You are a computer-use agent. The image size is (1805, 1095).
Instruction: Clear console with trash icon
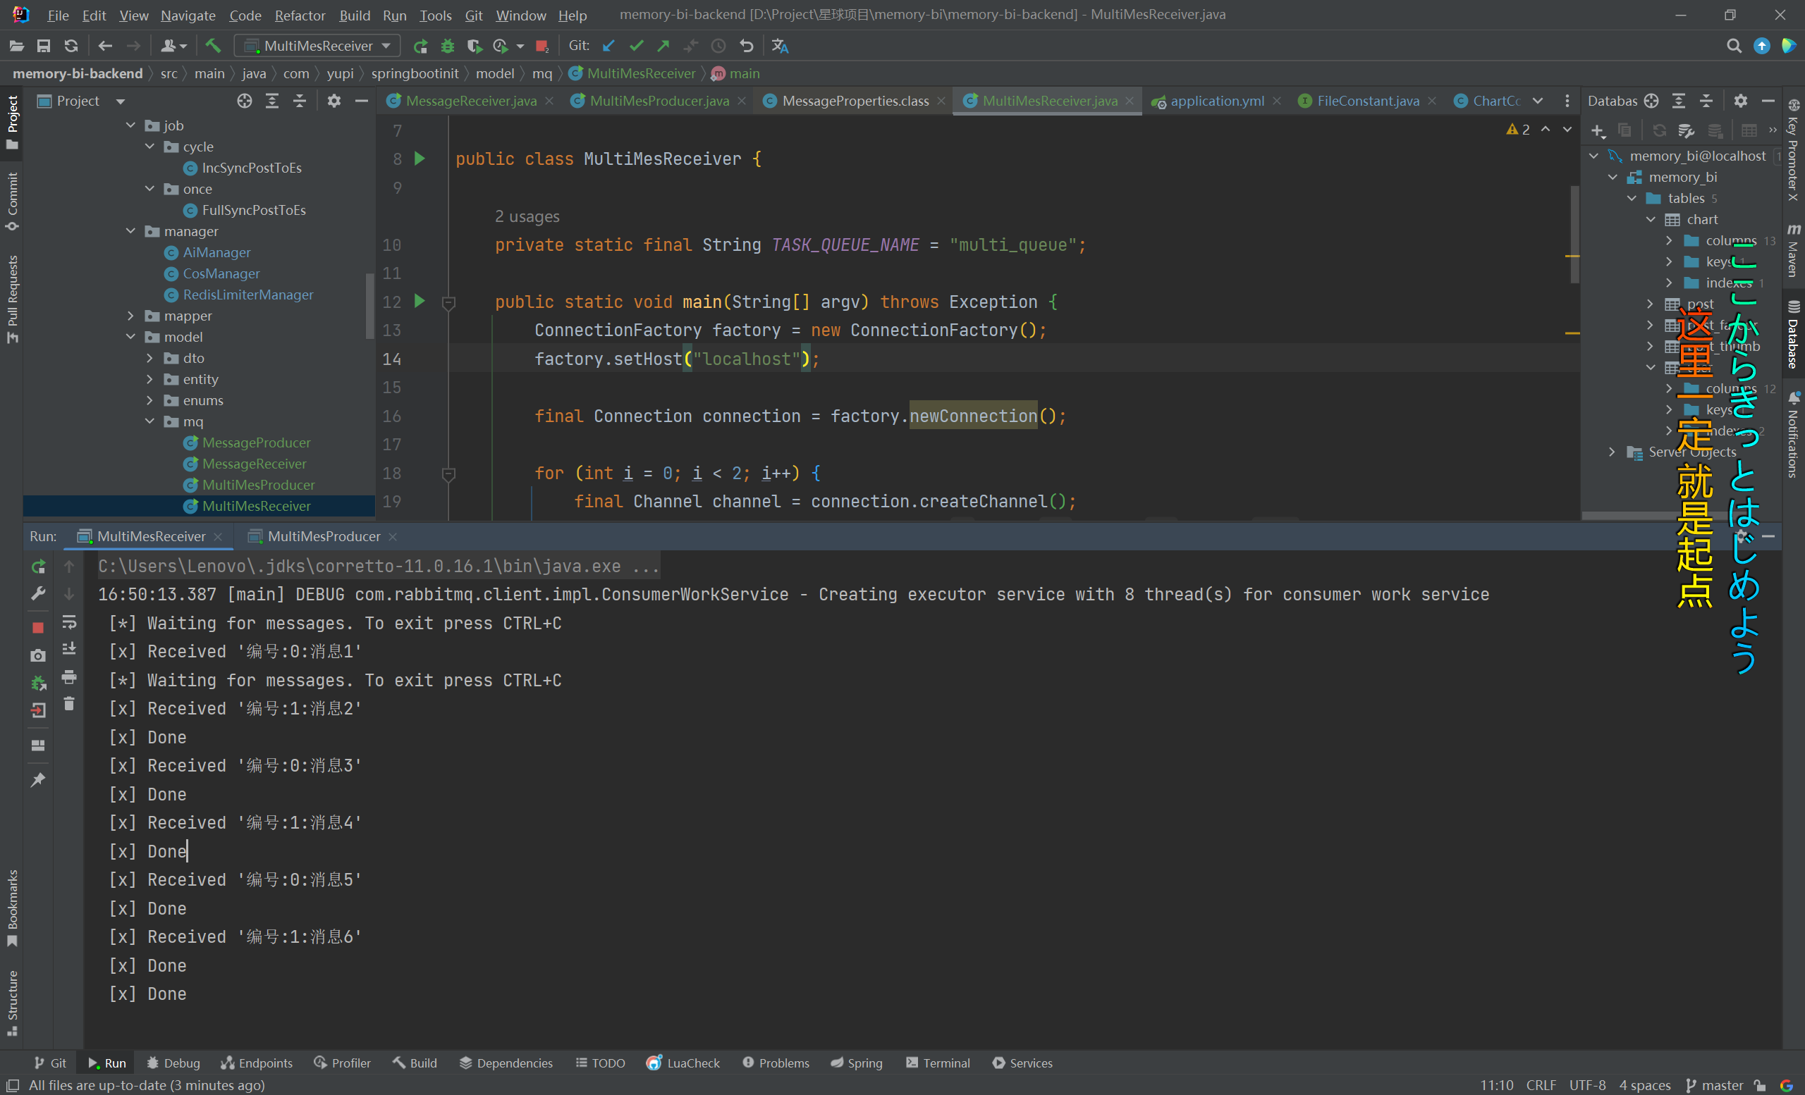coord(69,703)
